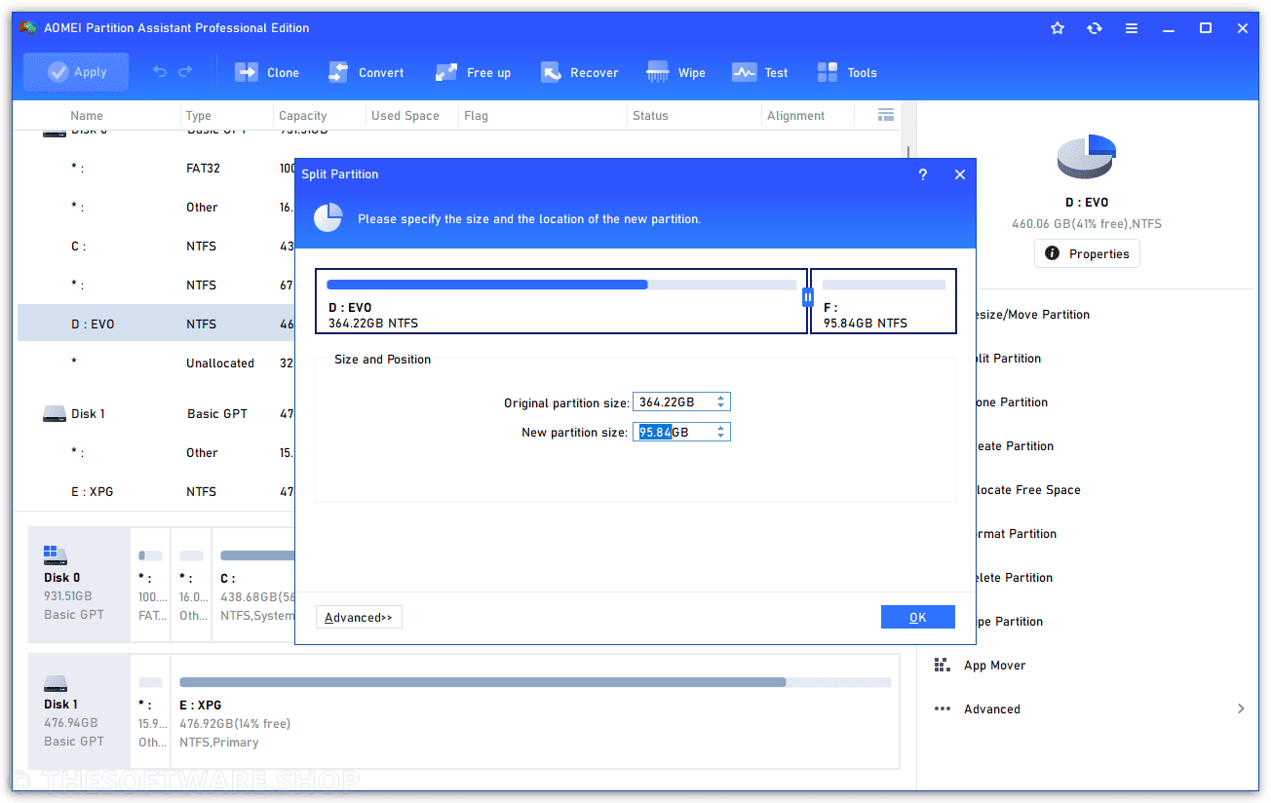Viewport: 1271px width, 803px height.
Task: Open the Recover tool
Action: [580, 72]
